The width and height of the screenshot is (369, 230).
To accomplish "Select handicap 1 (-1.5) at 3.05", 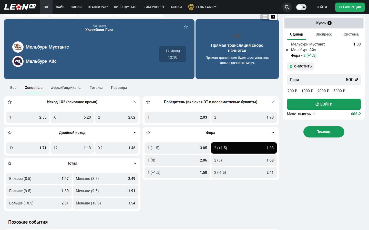I will [x=177, y=148].
